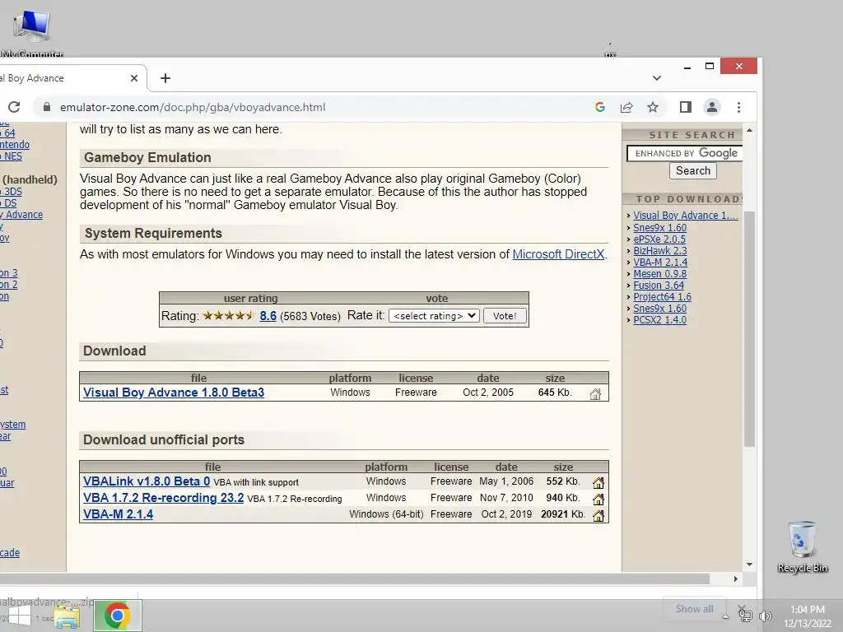
Task: Download Visual Boy Advance 1.8.0 Beta3
Action: click(174, 393)
